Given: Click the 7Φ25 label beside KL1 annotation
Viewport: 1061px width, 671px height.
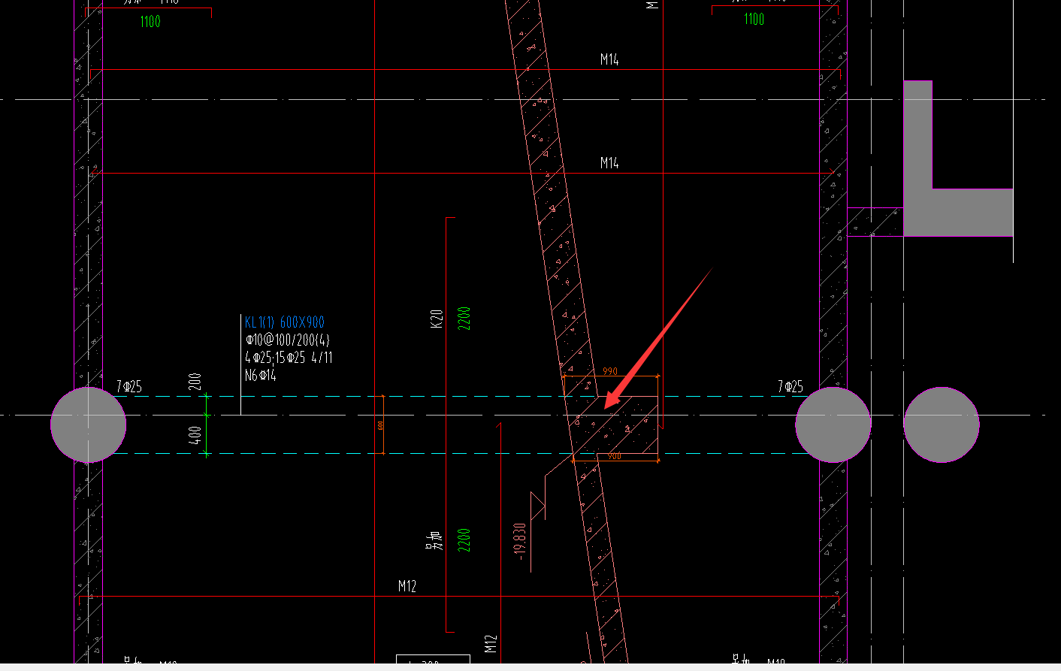Looking at the screenshot, I should [x=129, y=387].
